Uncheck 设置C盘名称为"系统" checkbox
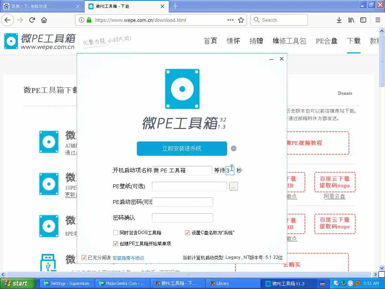 tap(187, 233)
